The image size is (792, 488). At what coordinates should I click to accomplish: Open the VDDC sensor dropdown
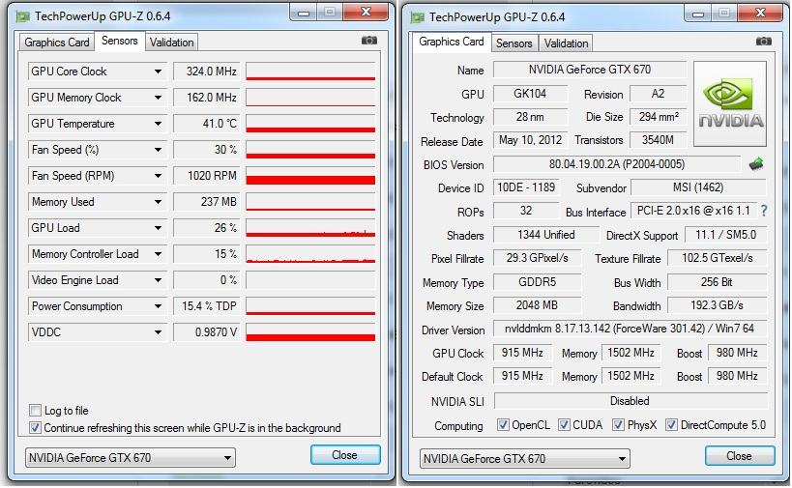click(158, 332)
